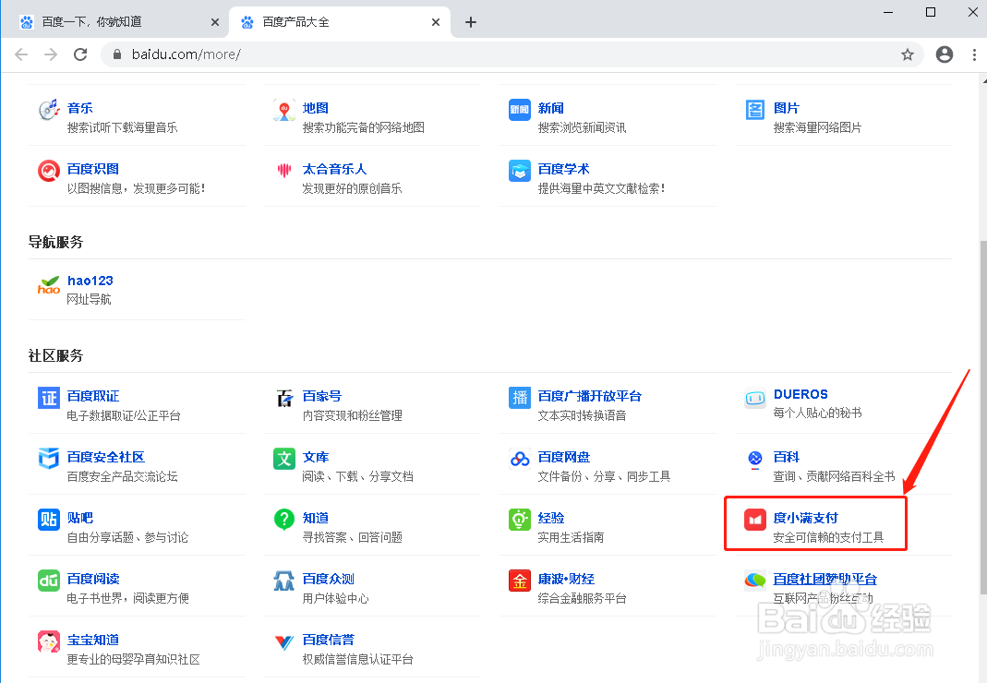
Task: Click the 导航服务 section heading
Action: coord(55,242)
